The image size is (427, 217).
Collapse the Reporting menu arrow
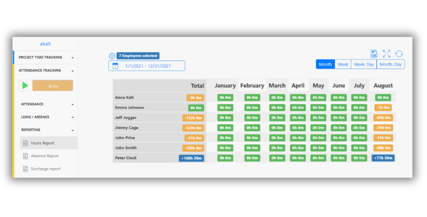coord(72,130)
